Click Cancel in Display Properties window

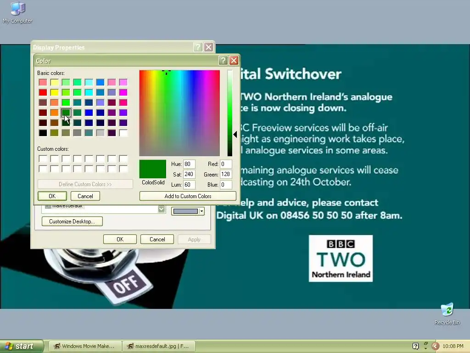(x=157, y=239)
